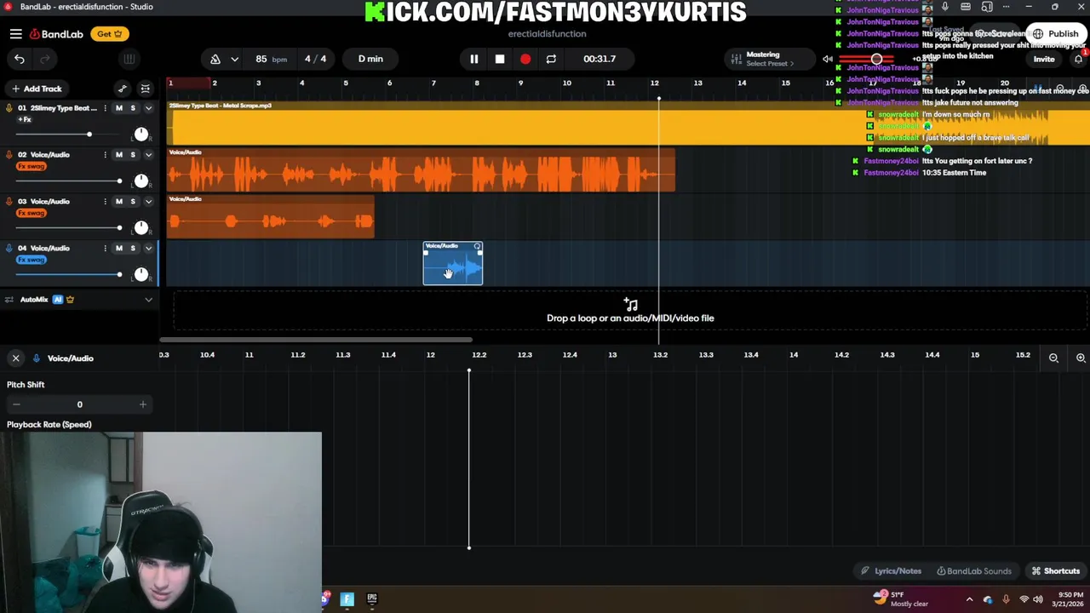The height and width of the screenshot is (613, 1090).
Task: Adjust track 01 pan knob
Action: (x=141, y=135)
